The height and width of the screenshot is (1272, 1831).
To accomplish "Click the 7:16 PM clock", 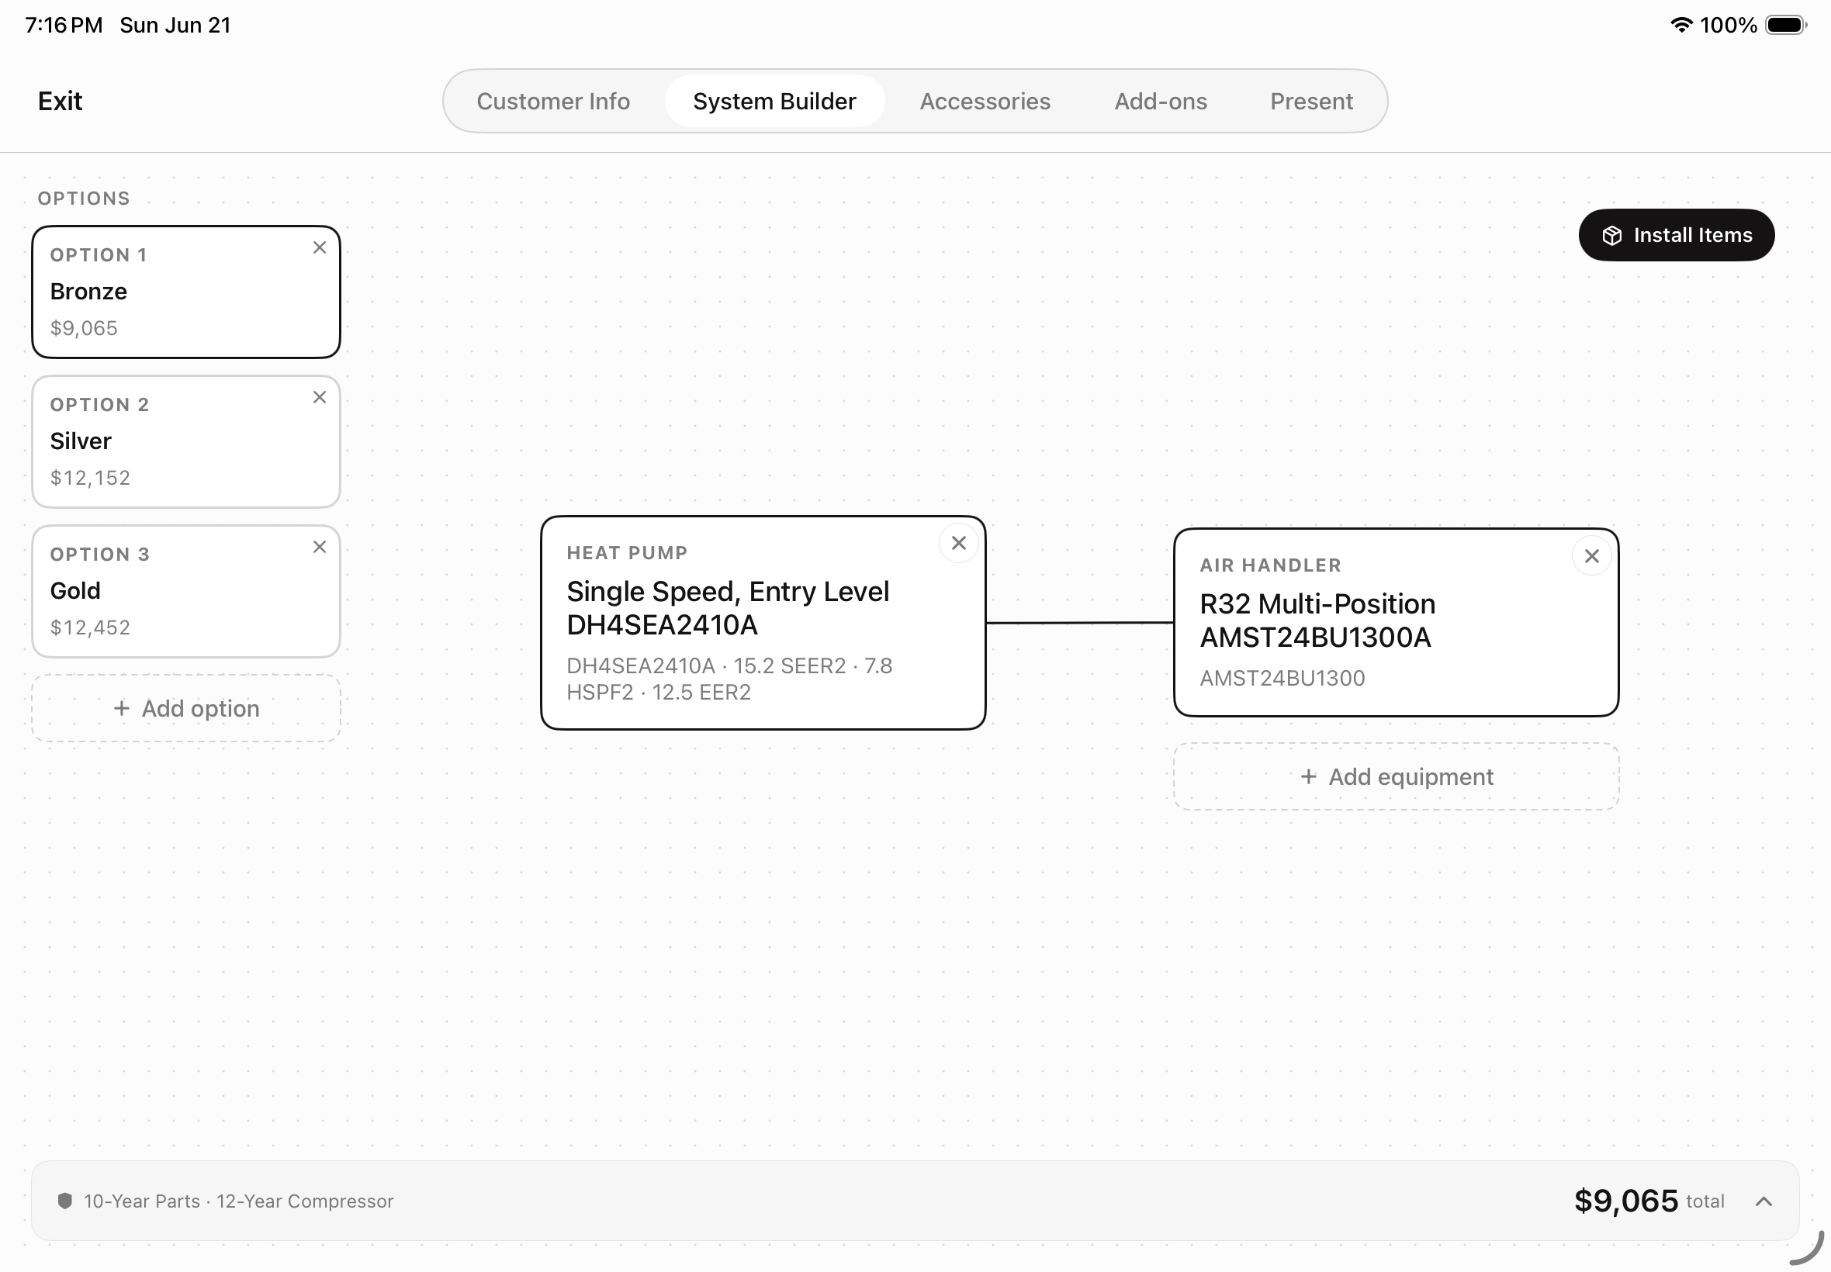I will (64, 25).
